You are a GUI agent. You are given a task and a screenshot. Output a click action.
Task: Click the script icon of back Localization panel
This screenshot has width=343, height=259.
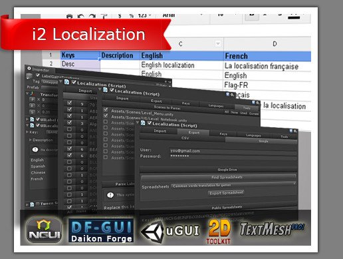(66, 82)
